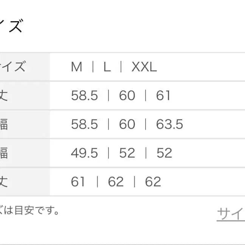Click 58.5 in the row containing 63.5

[84, 124]
